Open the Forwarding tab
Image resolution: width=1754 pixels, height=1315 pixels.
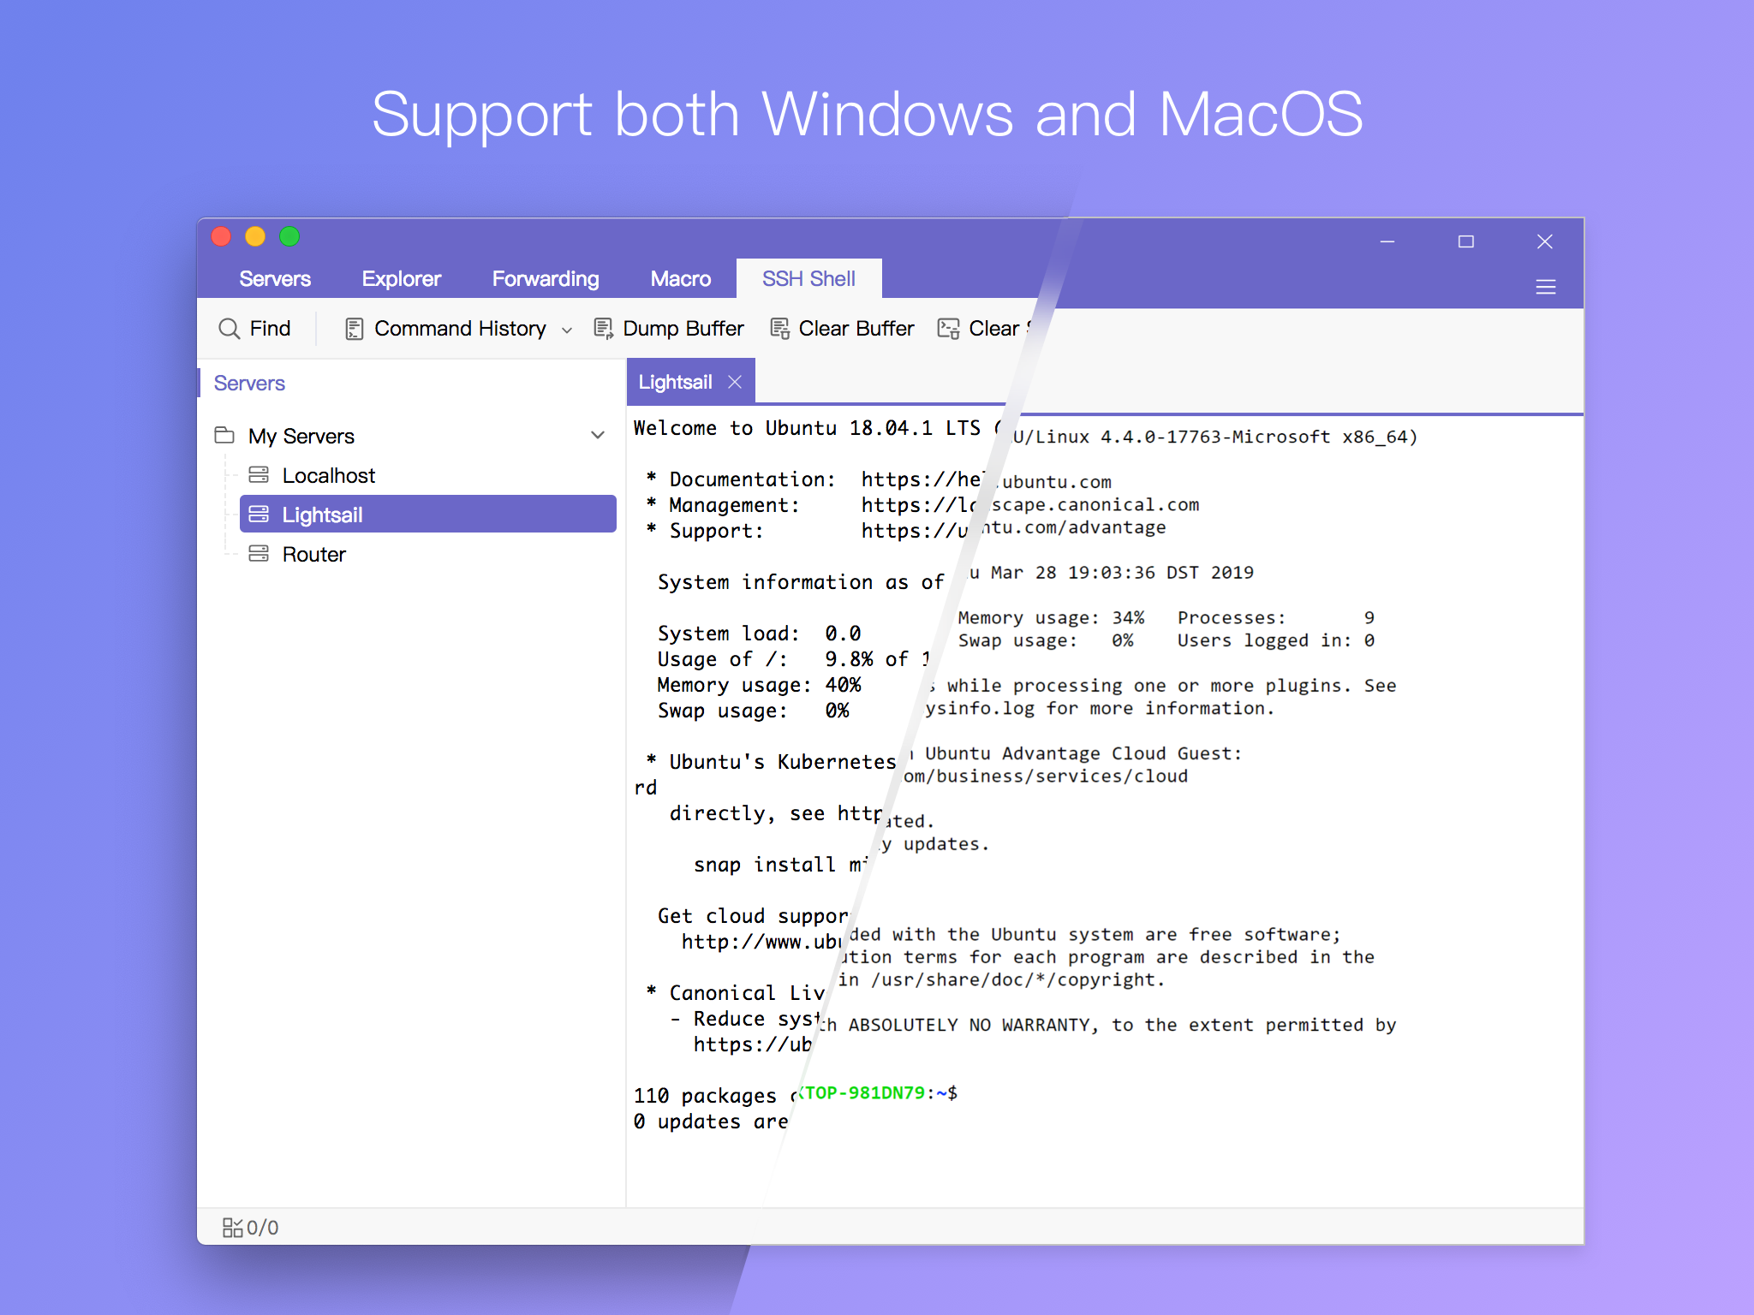(546, 279)
